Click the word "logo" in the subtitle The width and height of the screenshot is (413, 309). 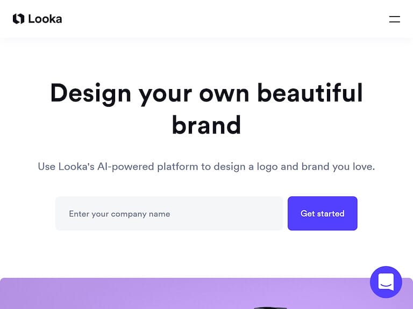click(267, 166)
